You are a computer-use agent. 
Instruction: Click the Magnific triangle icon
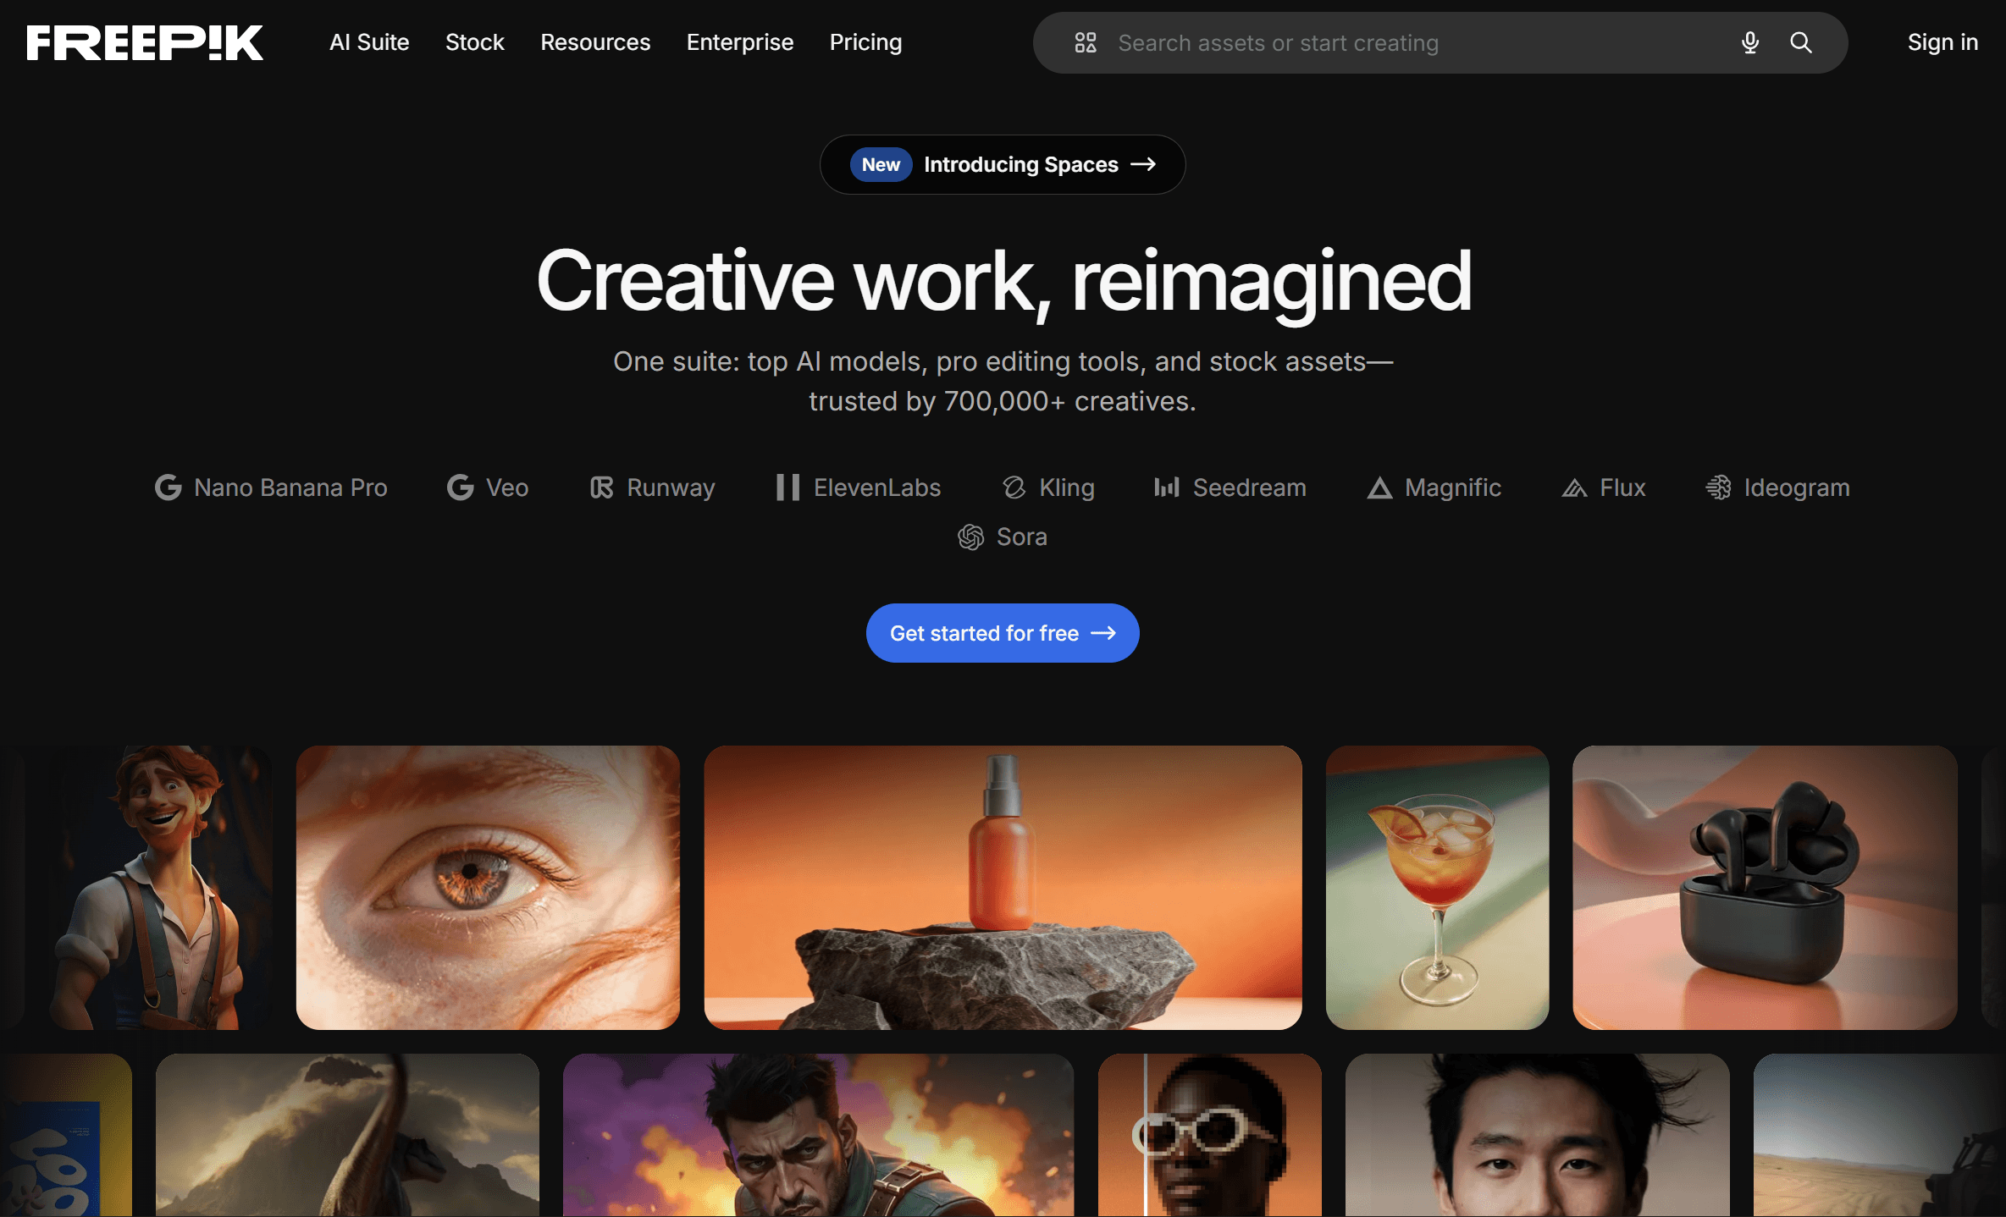tap(1379, 487)
